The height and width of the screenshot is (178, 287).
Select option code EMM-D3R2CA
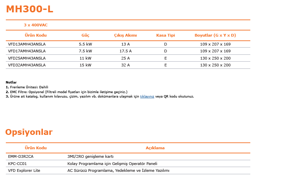(21, 157)
